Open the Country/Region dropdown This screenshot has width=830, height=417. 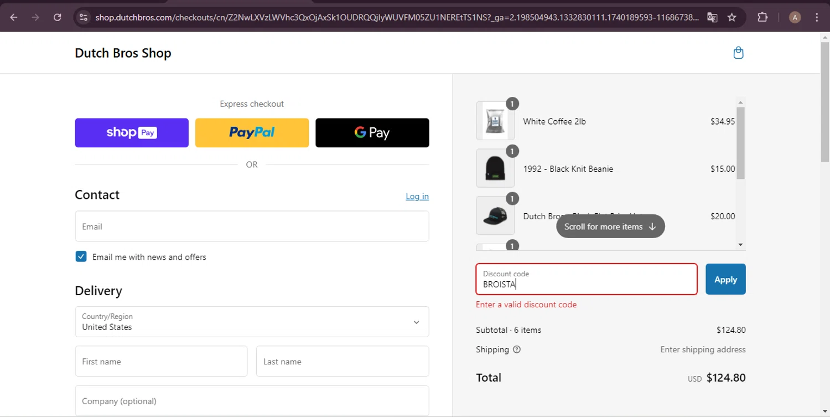click(252, 322)
